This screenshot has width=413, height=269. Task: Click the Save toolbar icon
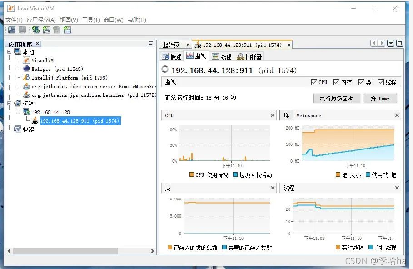22,30
